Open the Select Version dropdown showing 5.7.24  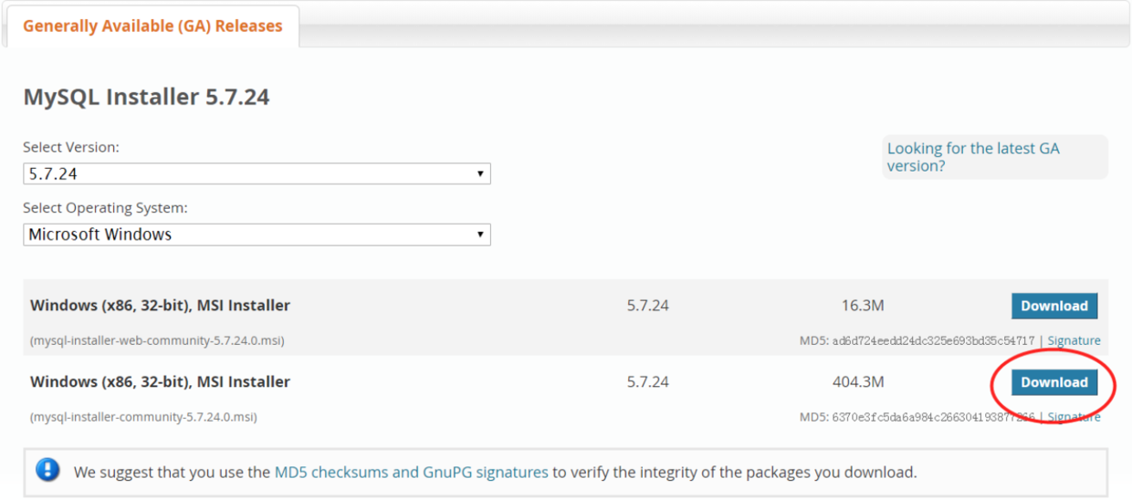pos(257,173)
